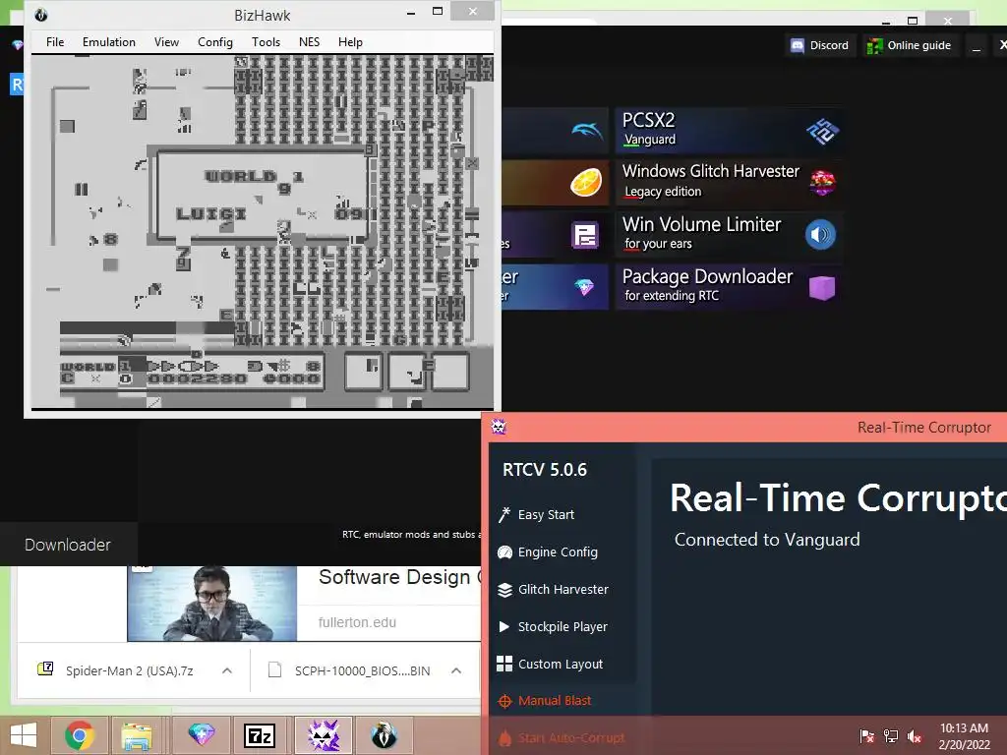1007x755 pixels.
Task: Open the fullerton.edu link
Action: click(x=357, y=622)
